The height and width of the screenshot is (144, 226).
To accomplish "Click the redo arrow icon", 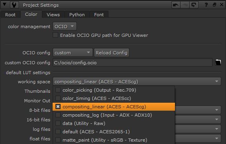I will pos(185,5).
